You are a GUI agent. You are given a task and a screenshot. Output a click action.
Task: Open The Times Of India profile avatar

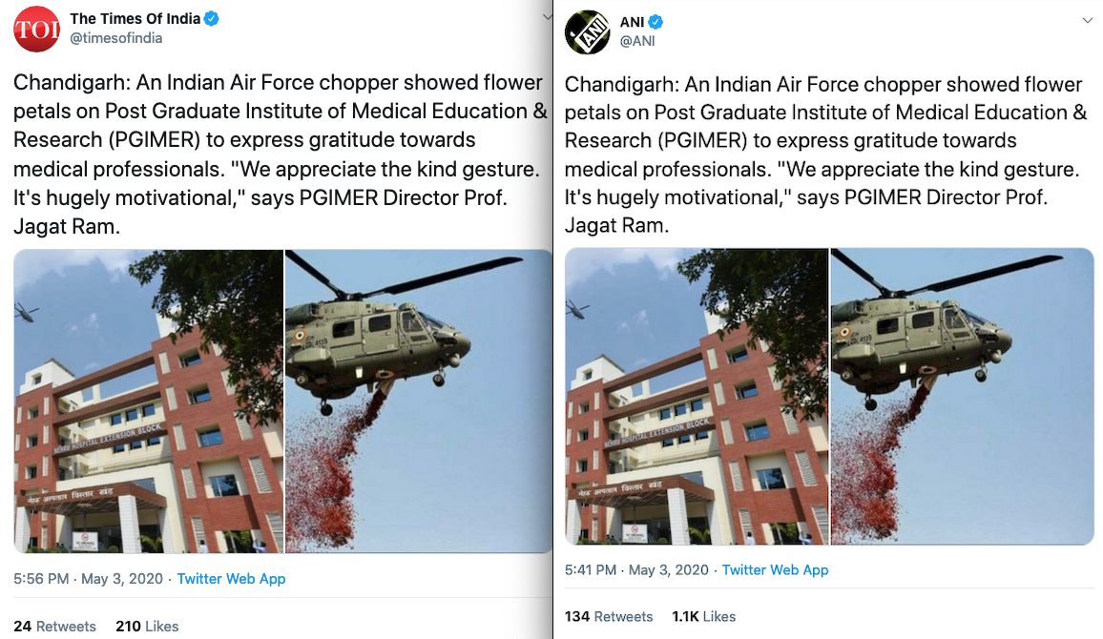pyautogui.click(x=36, y=29)
